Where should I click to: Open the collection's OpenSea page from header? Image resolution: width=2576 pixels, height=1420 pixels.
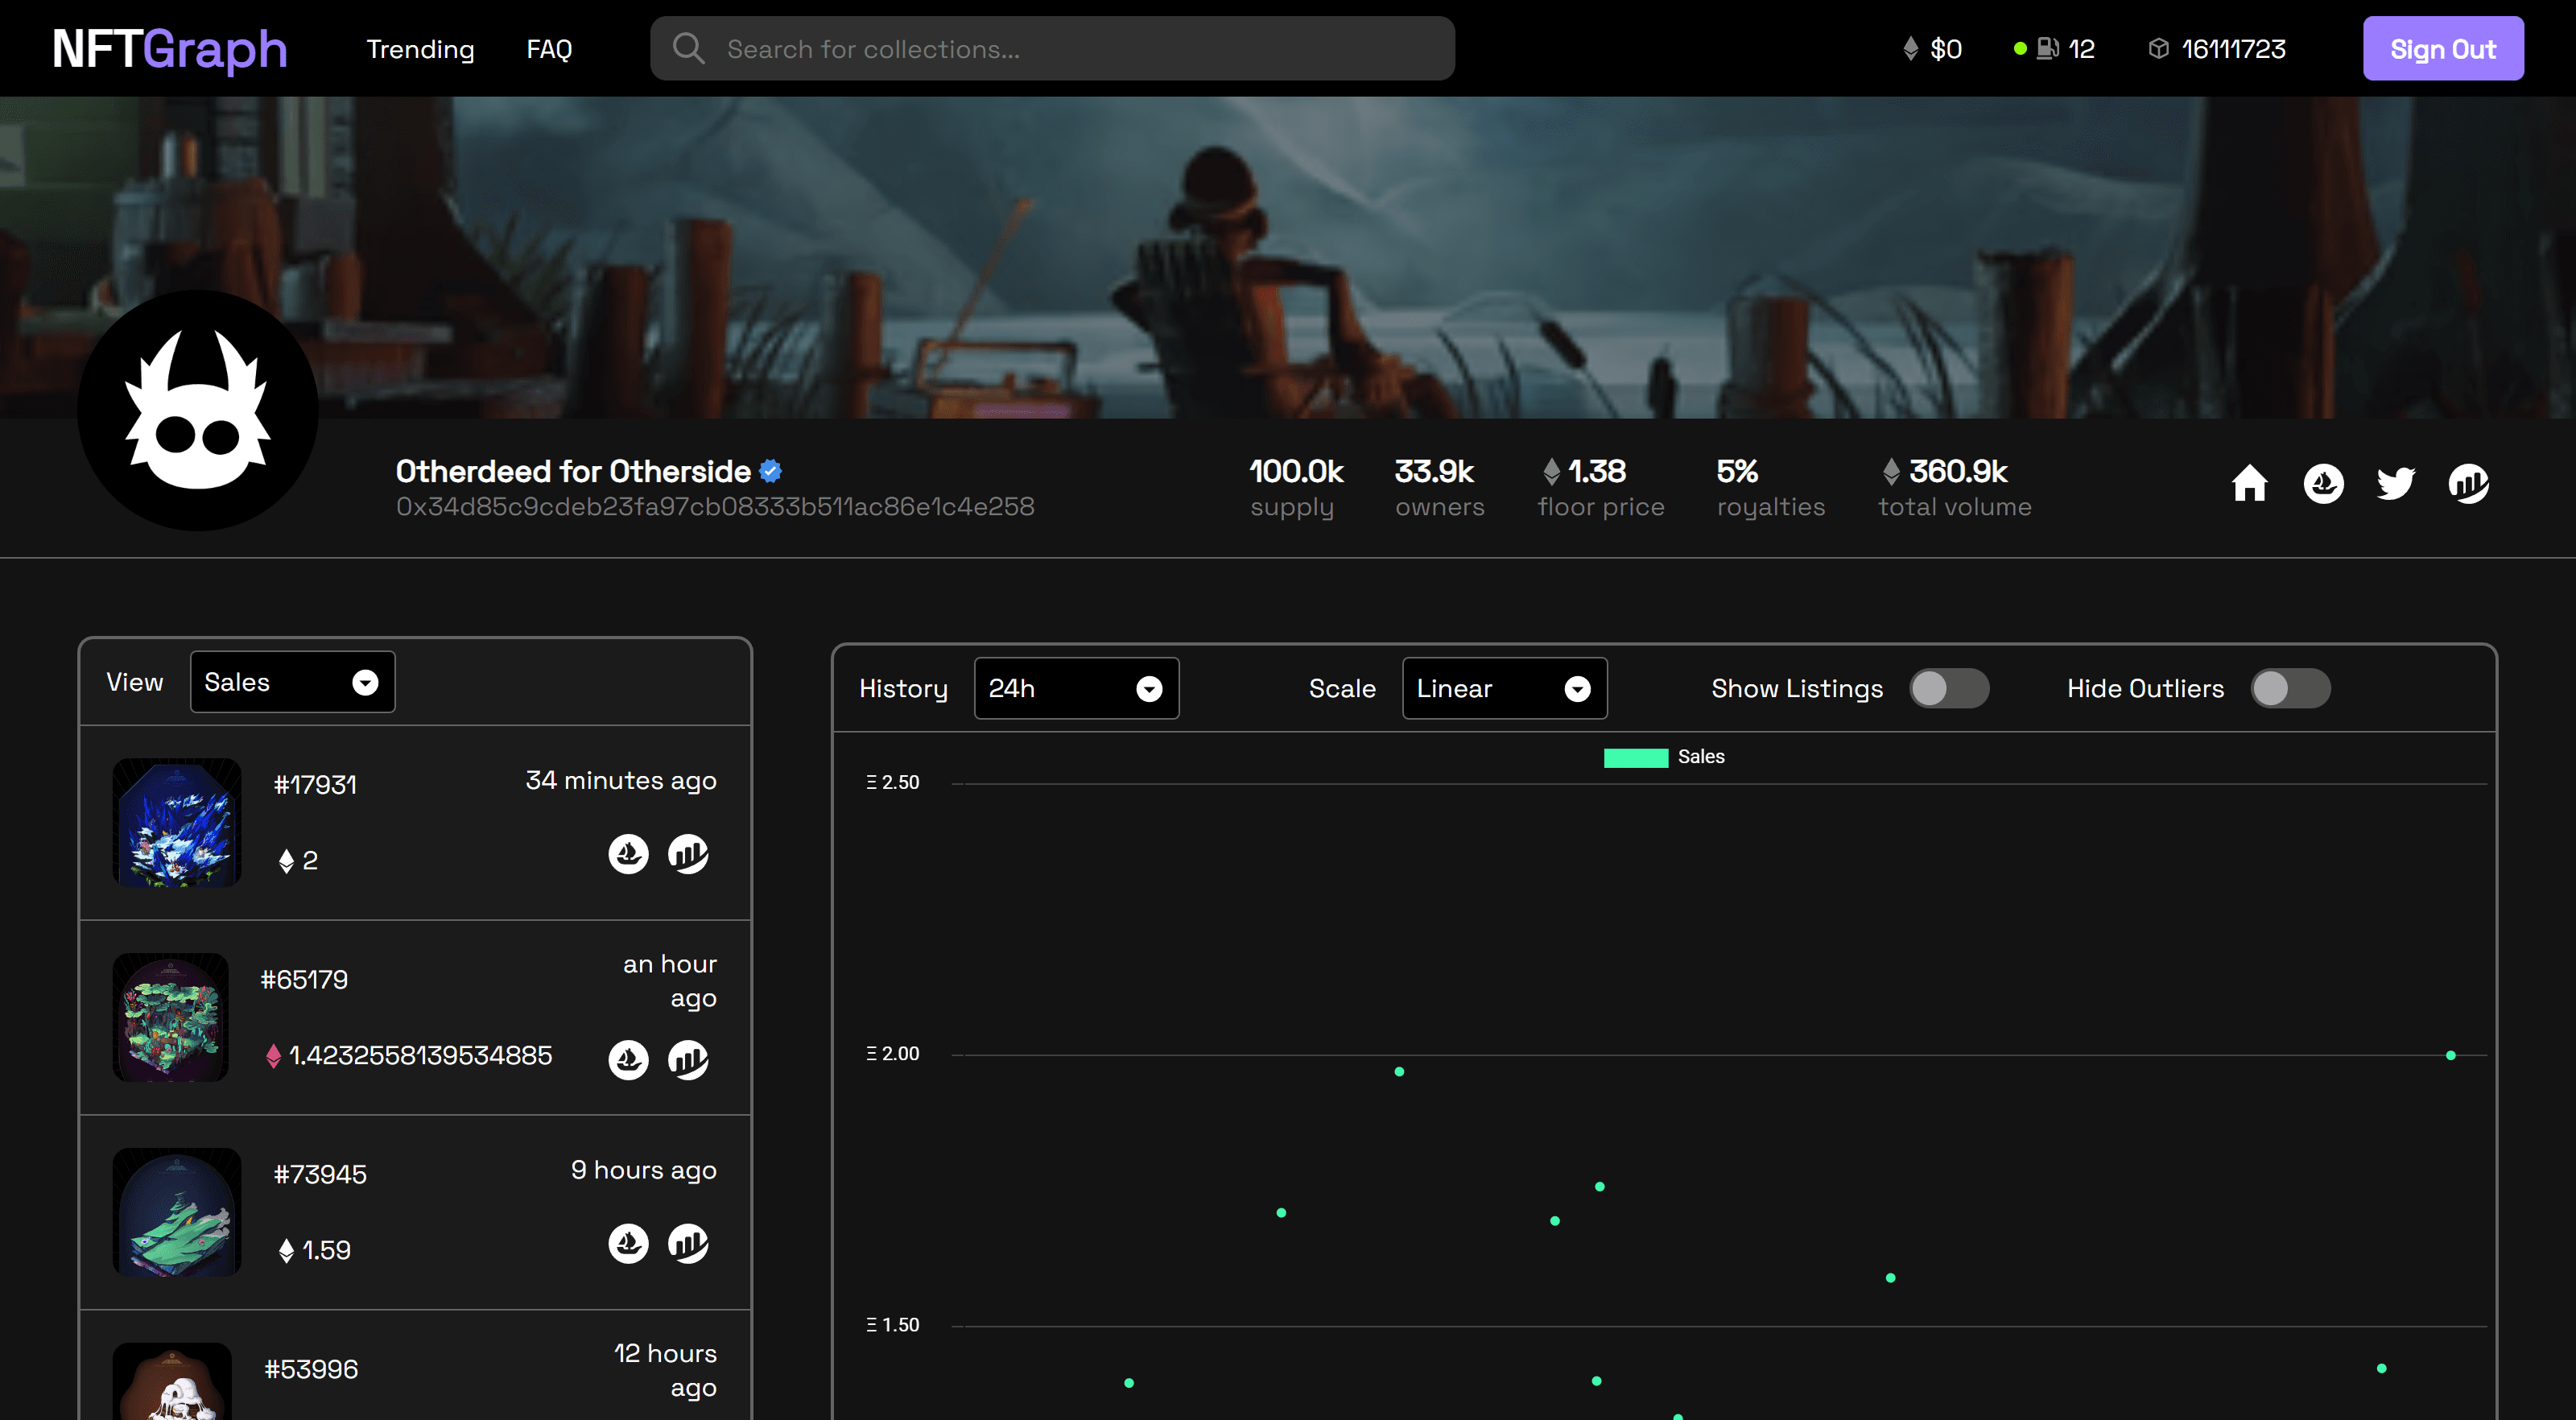(2323, 484)
